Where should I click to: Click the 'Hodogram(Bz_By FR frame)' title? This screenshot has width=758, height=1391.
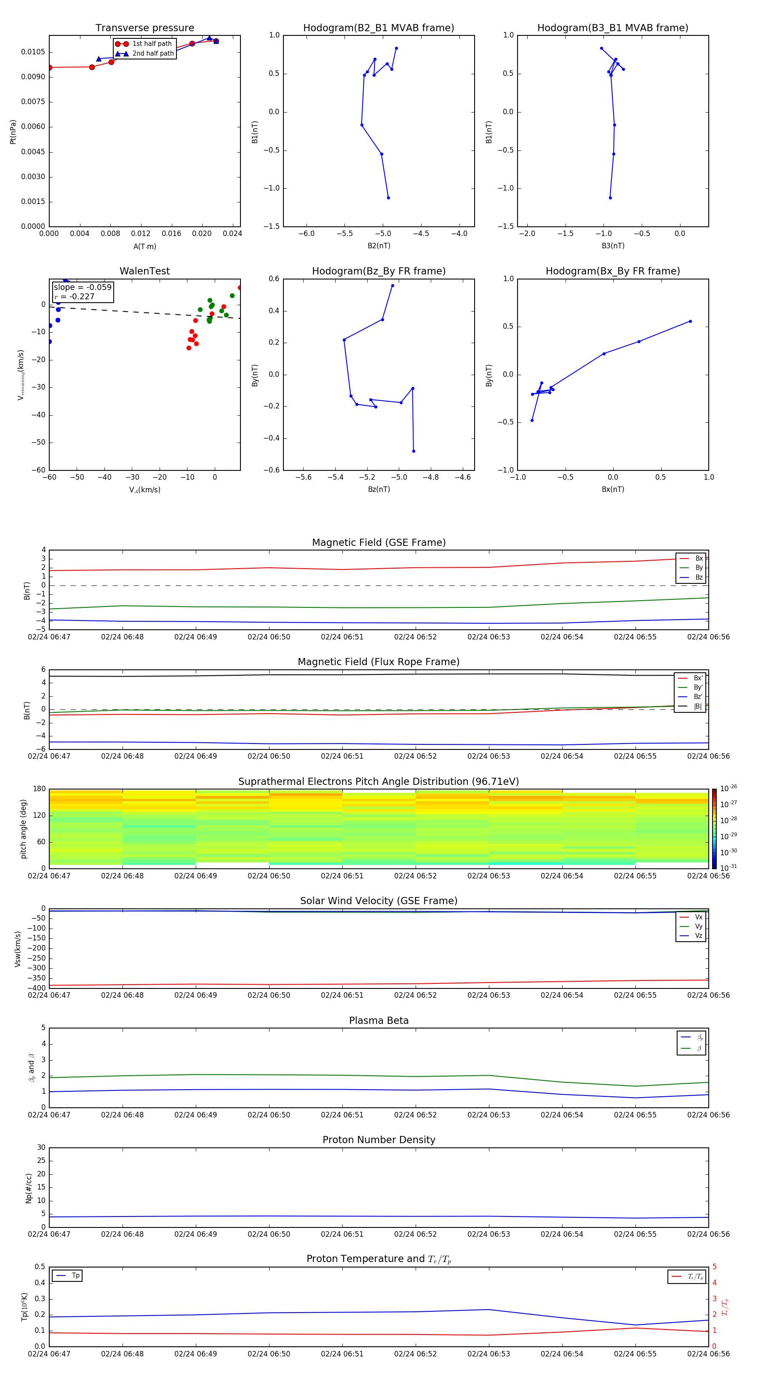point(379,271)
